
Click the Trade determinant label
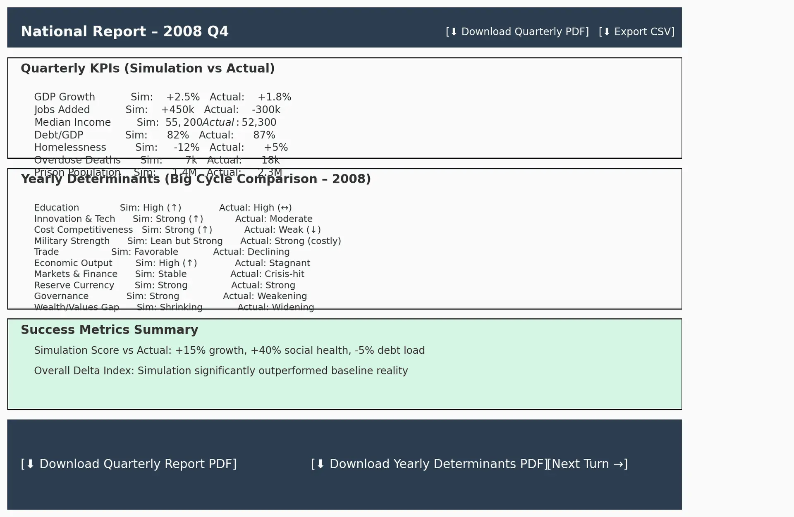coord(46,252)
